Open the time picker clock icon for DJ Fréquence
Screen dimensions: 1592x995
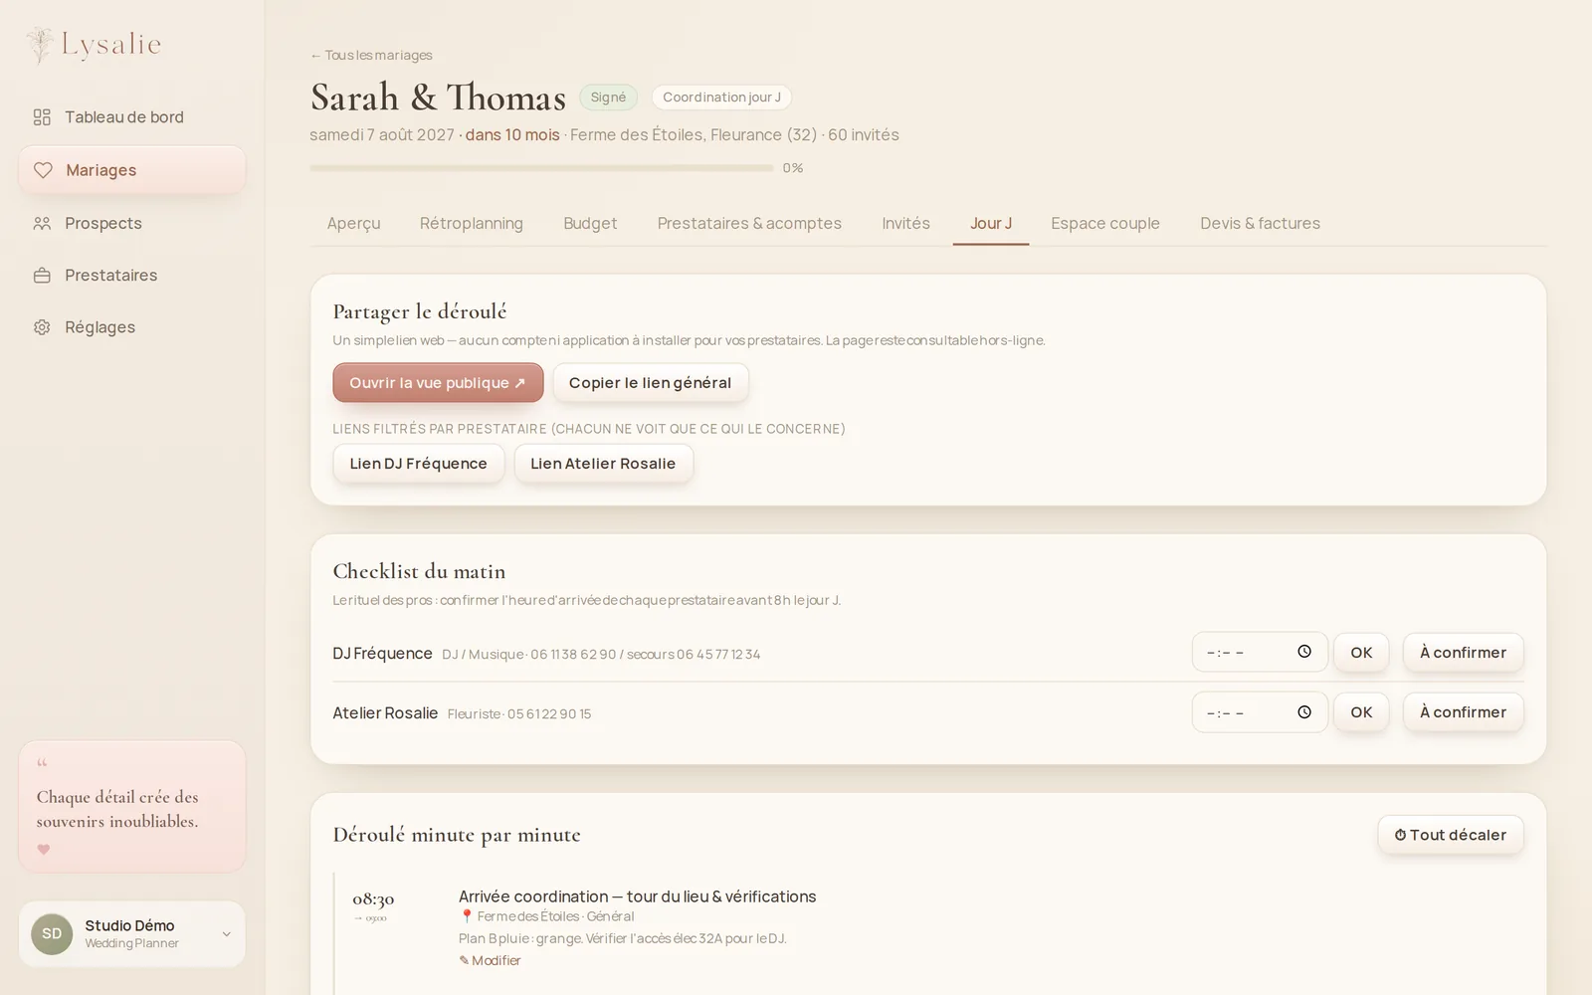pos(1304,652)
